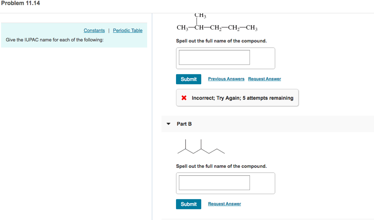
Task: Open the Periodic Table
Action: click(x=127, y=30)
